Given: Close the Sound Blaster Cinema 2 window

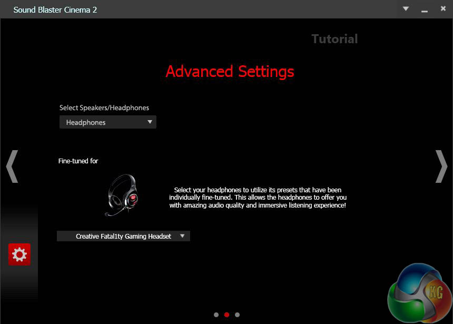Looking at the screenshot, I should click(x=443, y=8).
